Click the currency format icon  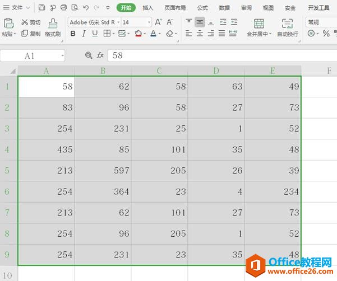click(x=311, y=34)
